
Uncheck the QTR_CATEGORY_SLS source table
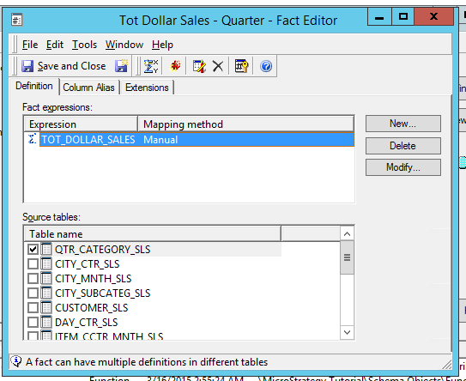point(33,249)
